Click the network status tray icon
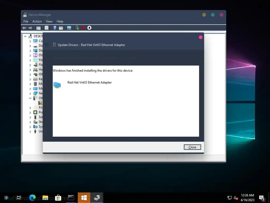This screenshot has height=203, width=270. point(230,198)
